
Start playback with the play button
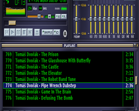click(13, 33)
